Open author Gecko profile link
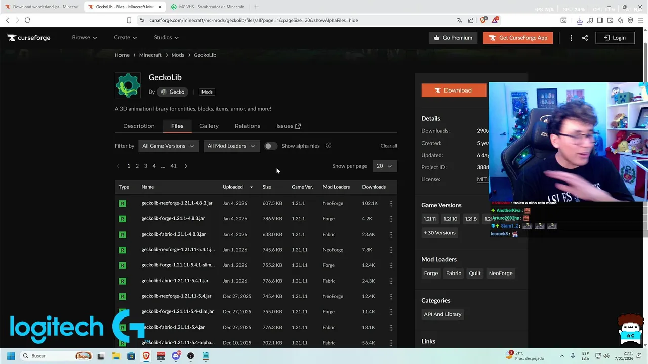This screenshot has width=648, height=364. point(173,92)
